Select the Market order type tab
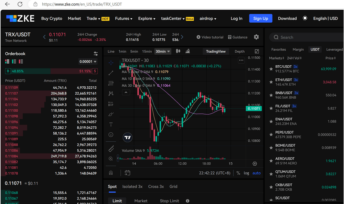Image resolution: width=344 pixels, height=204 pixels. [141, 201]
